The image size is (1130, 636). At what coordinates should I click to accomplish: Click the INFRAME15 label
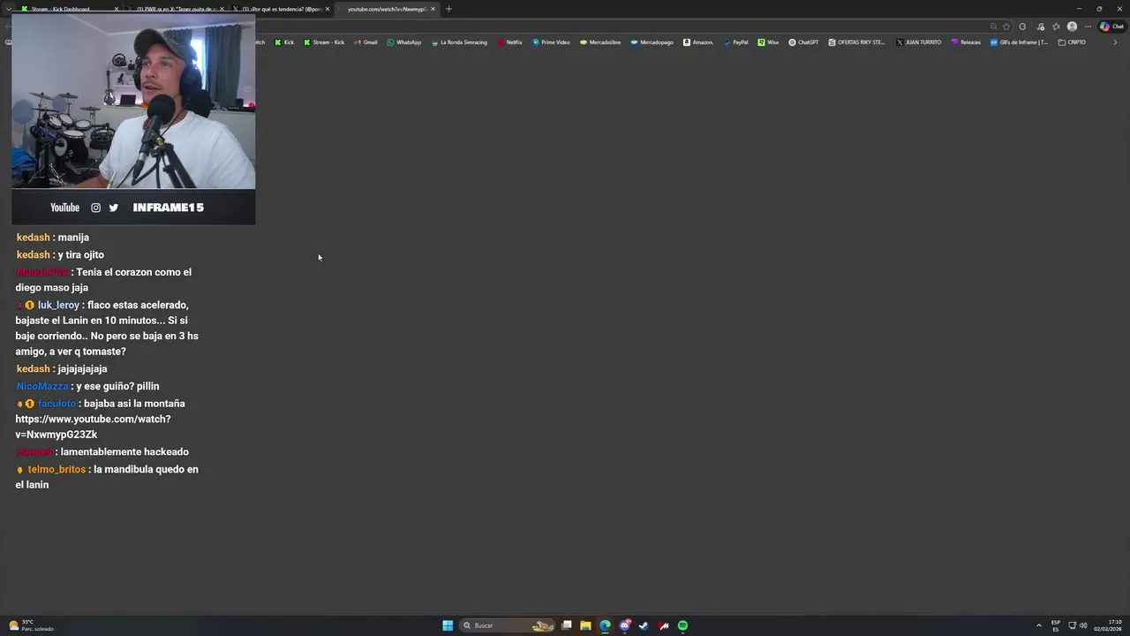coord(169,208)
